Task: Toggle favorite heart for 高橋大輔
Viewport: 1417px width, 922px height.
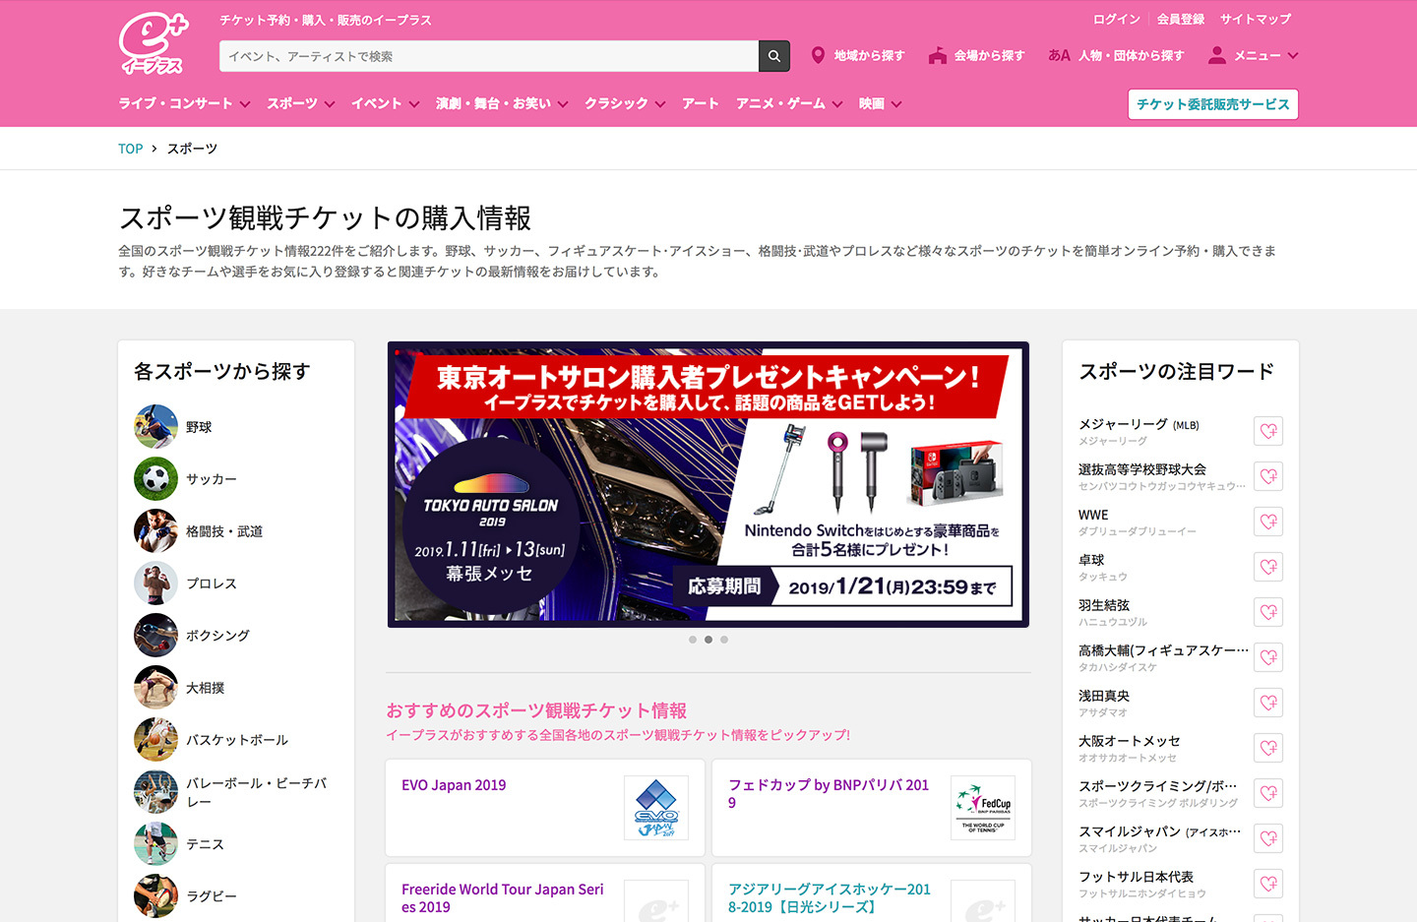Action: coord(1268,657)
